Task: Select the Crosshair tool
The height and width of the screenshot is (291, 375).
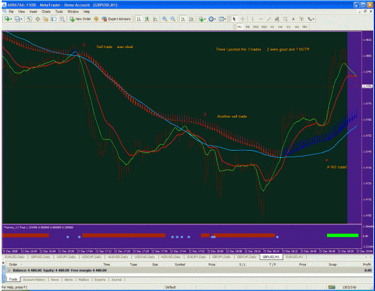Action: (x=242, y=19)
